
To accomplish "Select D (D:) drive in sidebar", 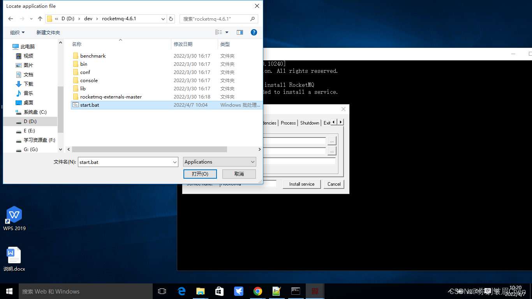I will 30,121.
